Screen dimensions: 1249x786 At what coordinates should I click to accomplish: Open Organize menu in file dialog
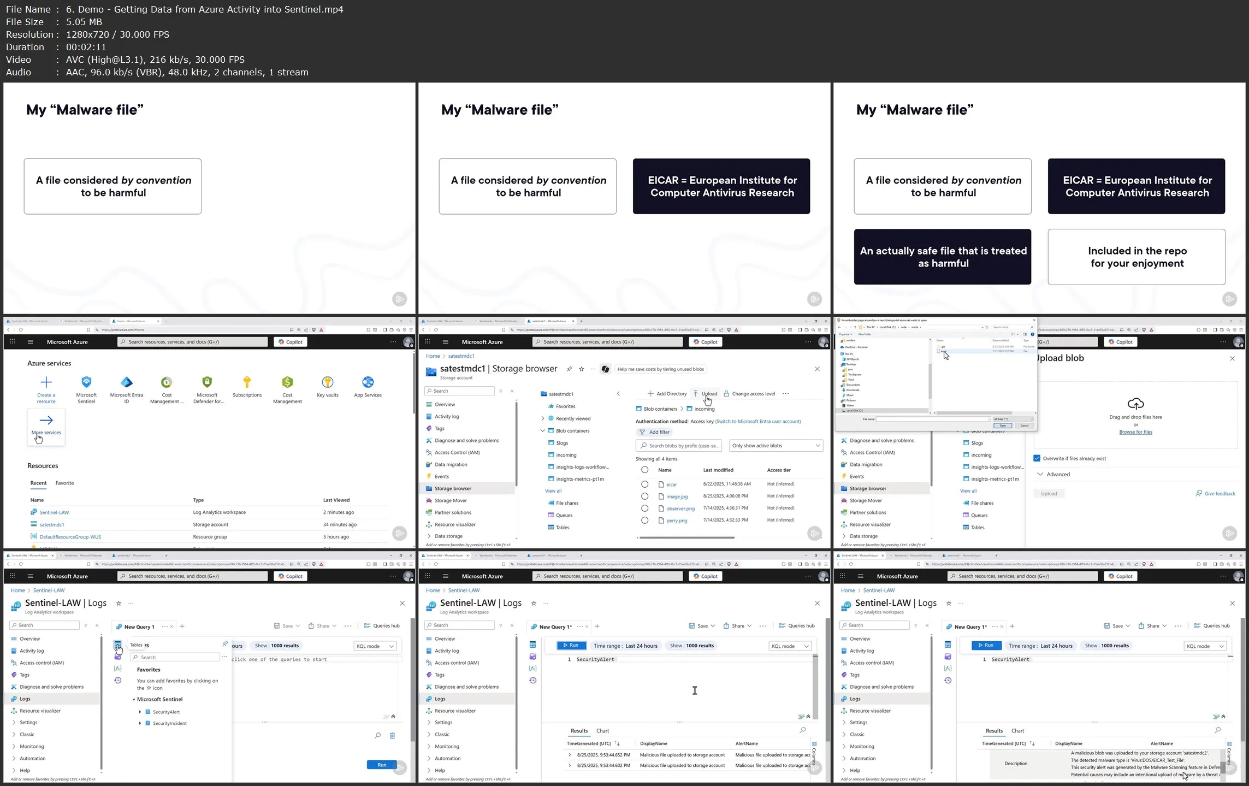[x=845, y=334]
